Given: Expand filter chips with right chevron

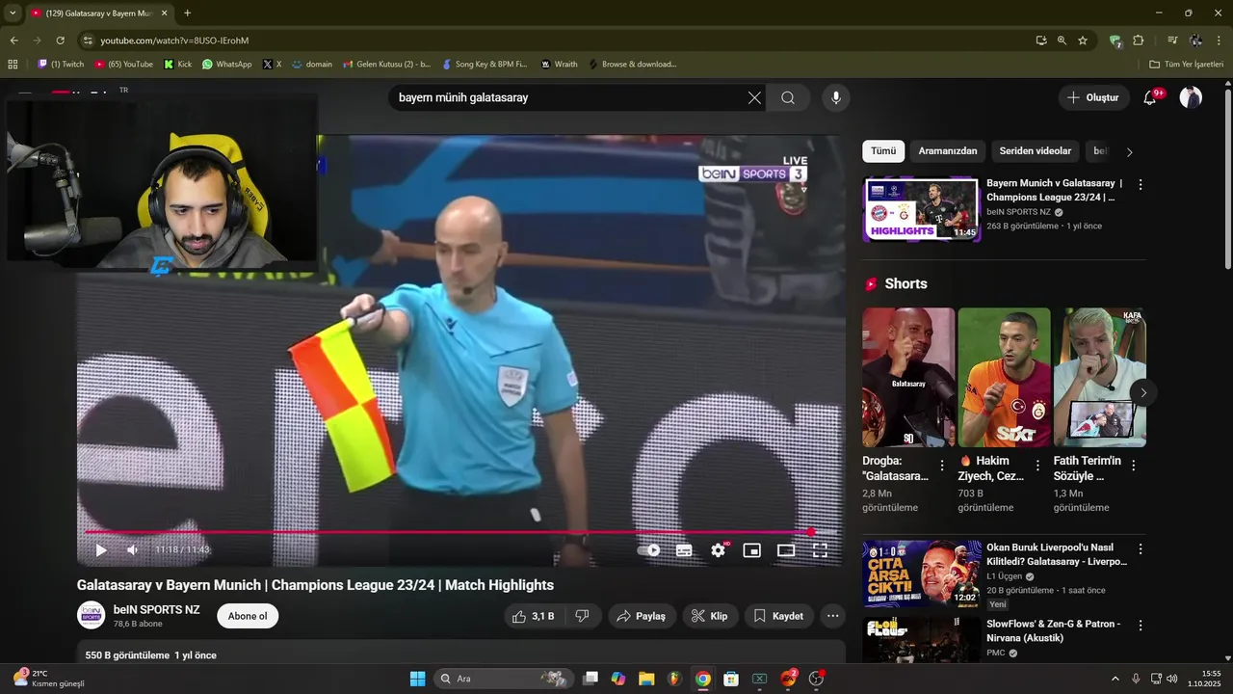Looking at the screenshot, I should point(1129,151).
